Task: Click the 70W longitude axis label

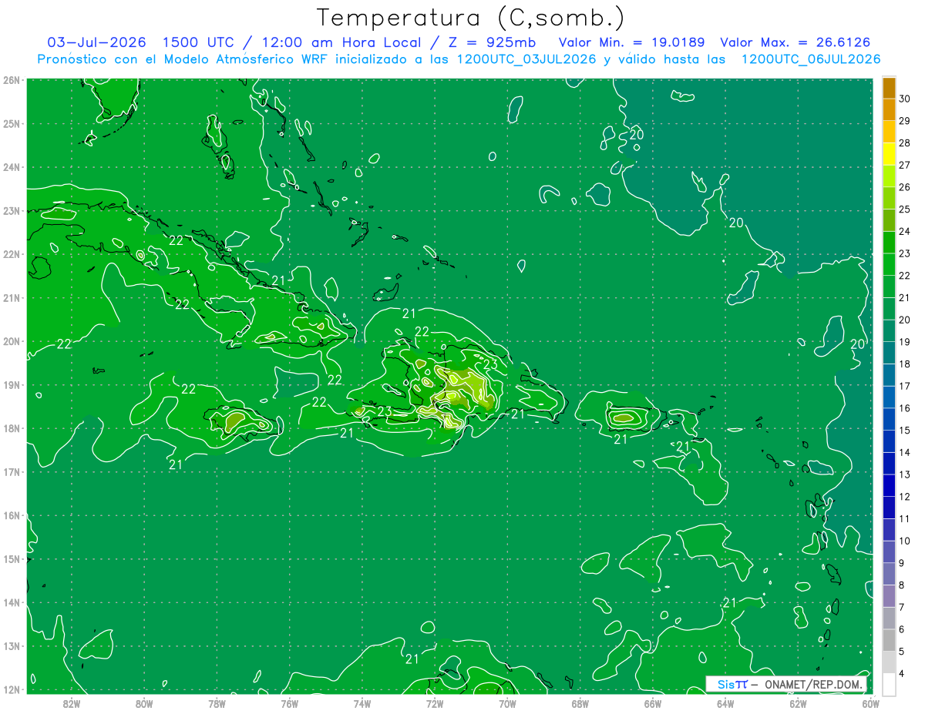Action: [507, 702]
